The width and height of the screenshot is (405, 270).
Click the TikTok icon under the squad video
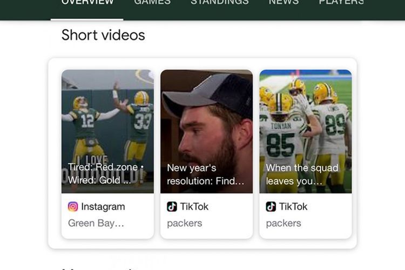click(x=271, y=207)
